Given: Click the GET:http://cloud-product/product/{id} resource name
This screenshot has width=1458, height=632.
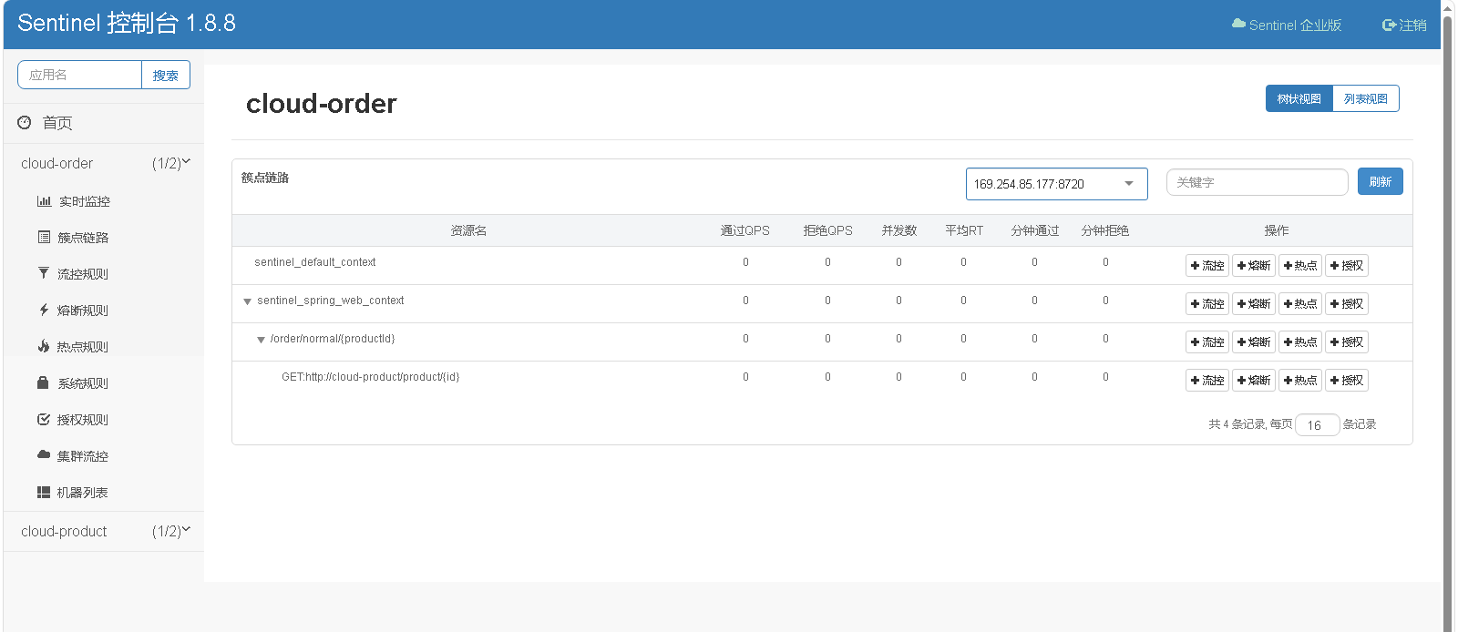Looking at the screenshot, I should 371,377.
